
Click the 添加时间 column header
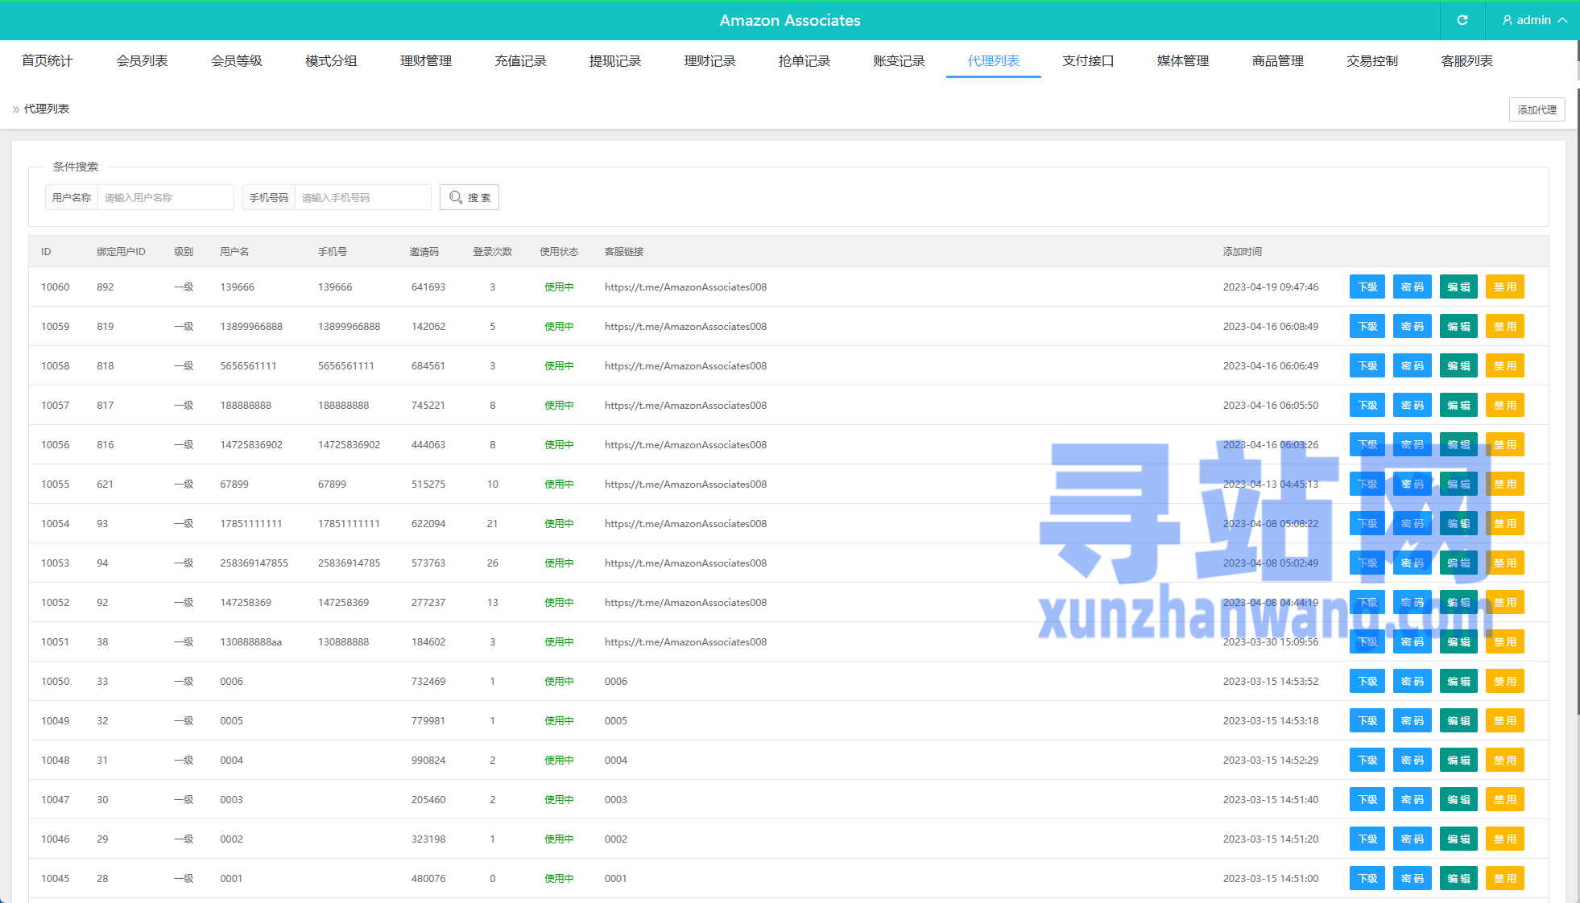click(x=1242, y=251)
